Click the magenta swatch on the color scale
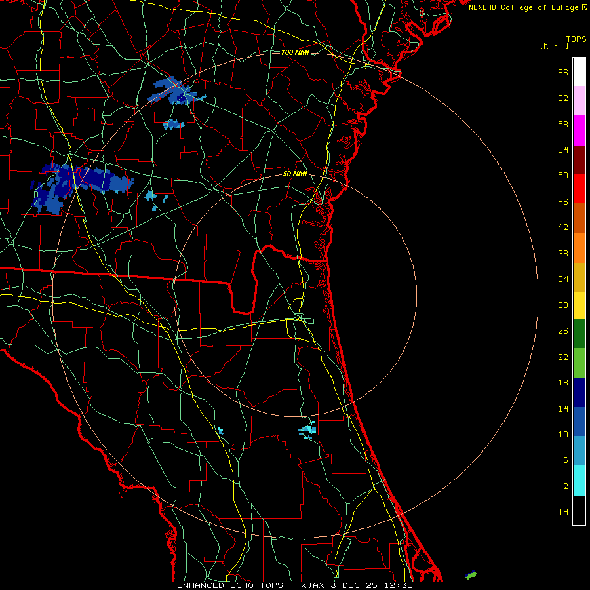The image size is (590, 590). pyautogui.click(x=579, y=130)
